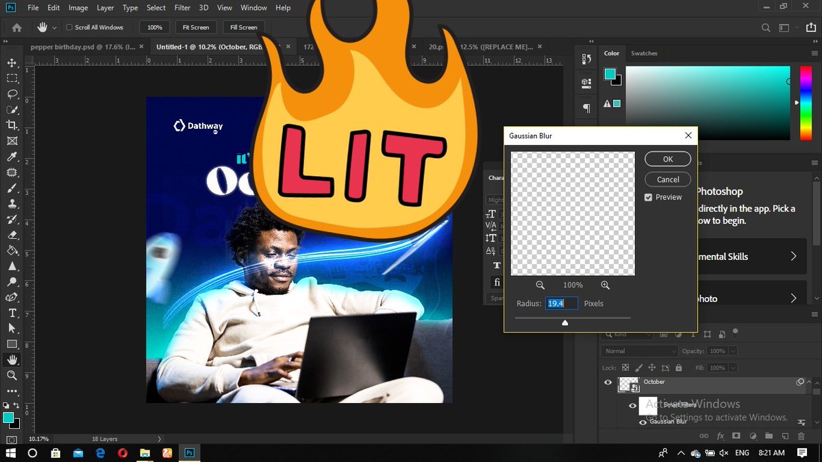Confirm Gaussian Blur with OK
Screen dimensions: 822x462
[x=667, y=159]
